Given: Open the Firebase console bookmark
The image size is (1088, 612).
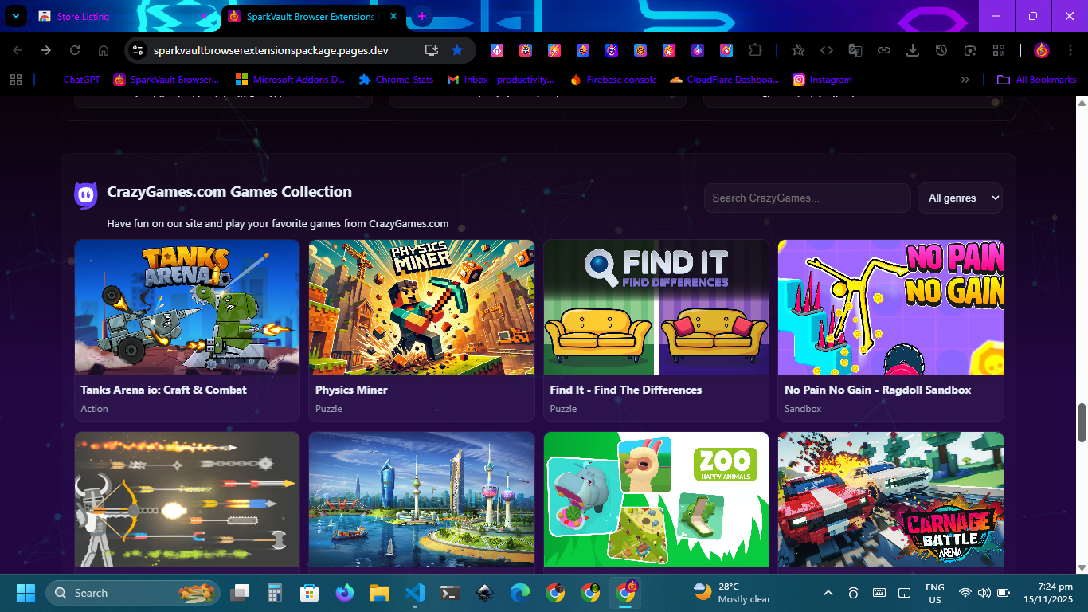Looking at the screenshot, I should (613, 80).
